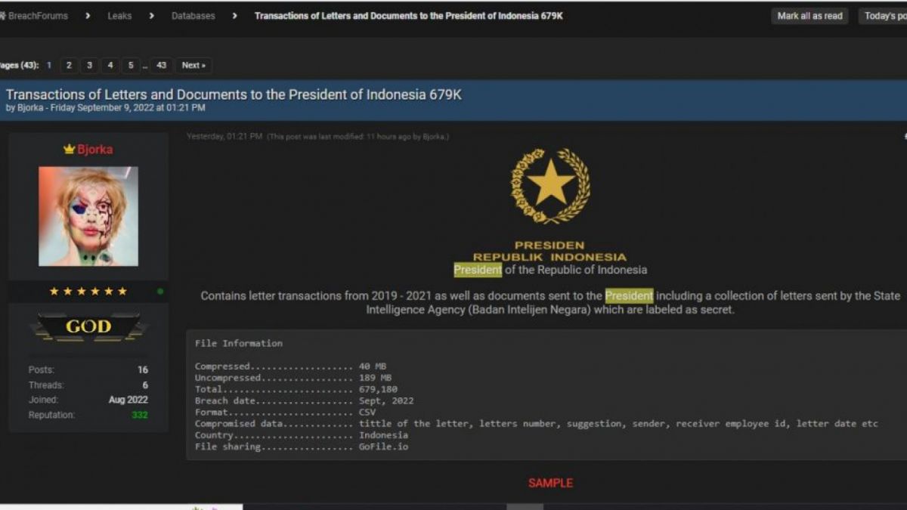Select the GOD rank badge
This screenshot has height=510, width=907.
click(x=88, y=326)
